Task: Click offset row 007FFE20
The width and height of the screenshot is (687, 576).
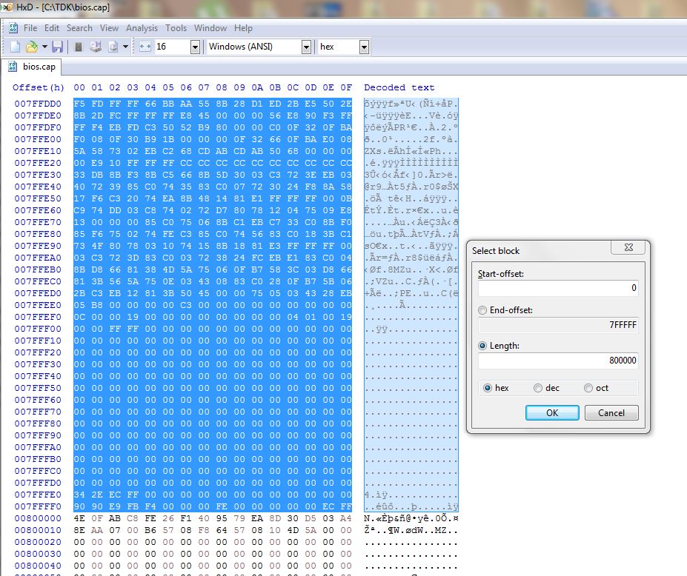Action: coord(38,163)
